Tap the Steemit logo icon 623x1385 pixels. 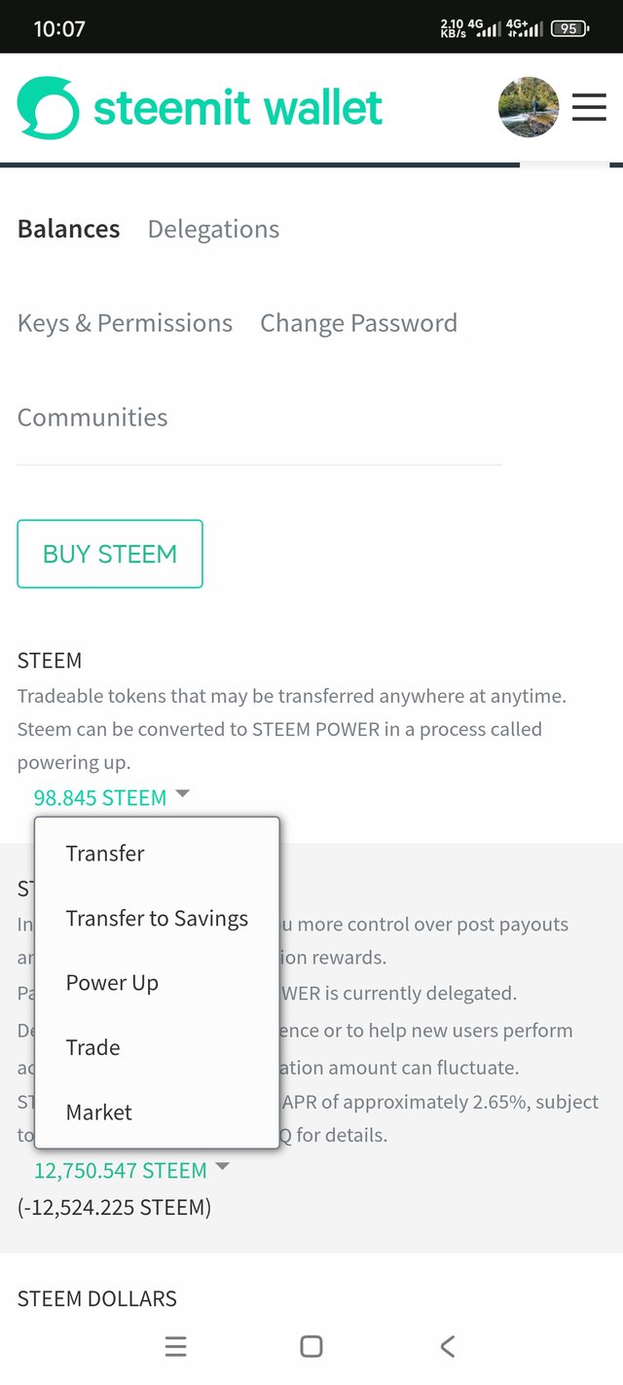(48, 107)
